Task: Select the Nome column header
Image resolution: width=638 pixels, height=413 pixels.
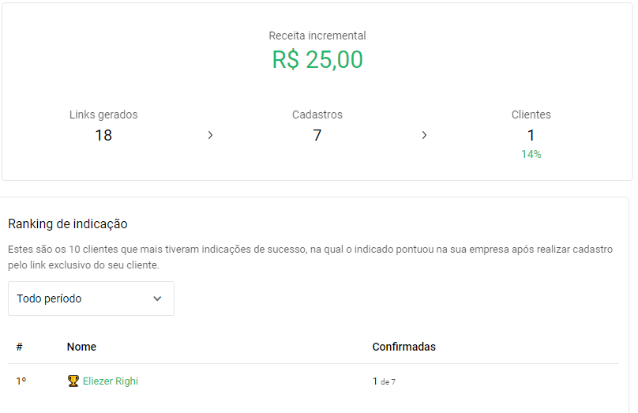Action: [x=81, y=347]
